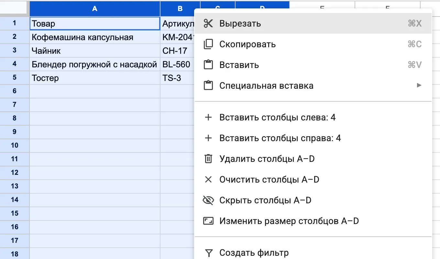Select Вставить столбцы справа: 4
The image size is (440, 259).
click(313, 138)
